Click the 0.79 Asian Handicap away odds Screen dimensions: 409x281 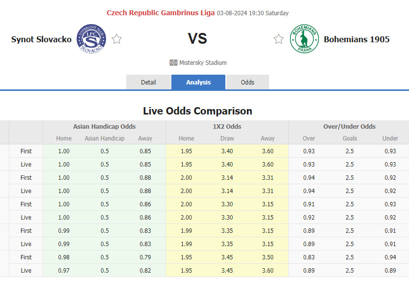pos(145,257)
